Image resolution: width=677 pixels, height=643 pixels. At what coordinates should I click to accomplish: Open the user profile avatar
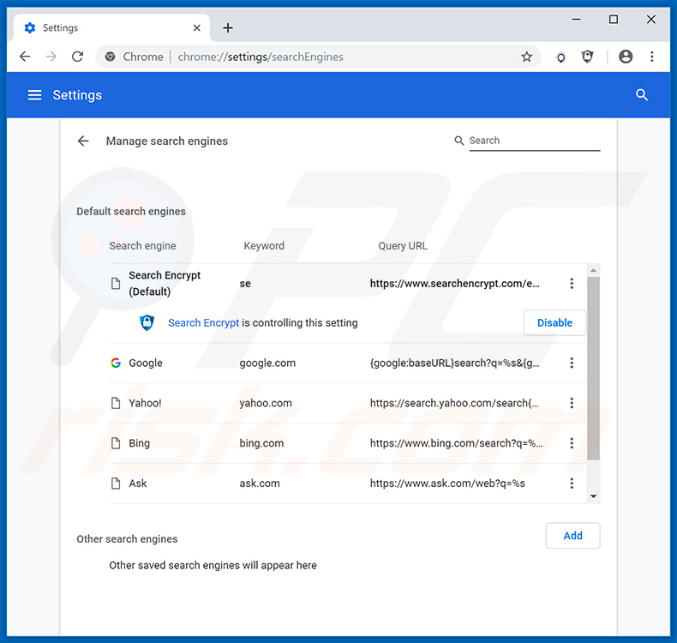[x=626, y=57]
